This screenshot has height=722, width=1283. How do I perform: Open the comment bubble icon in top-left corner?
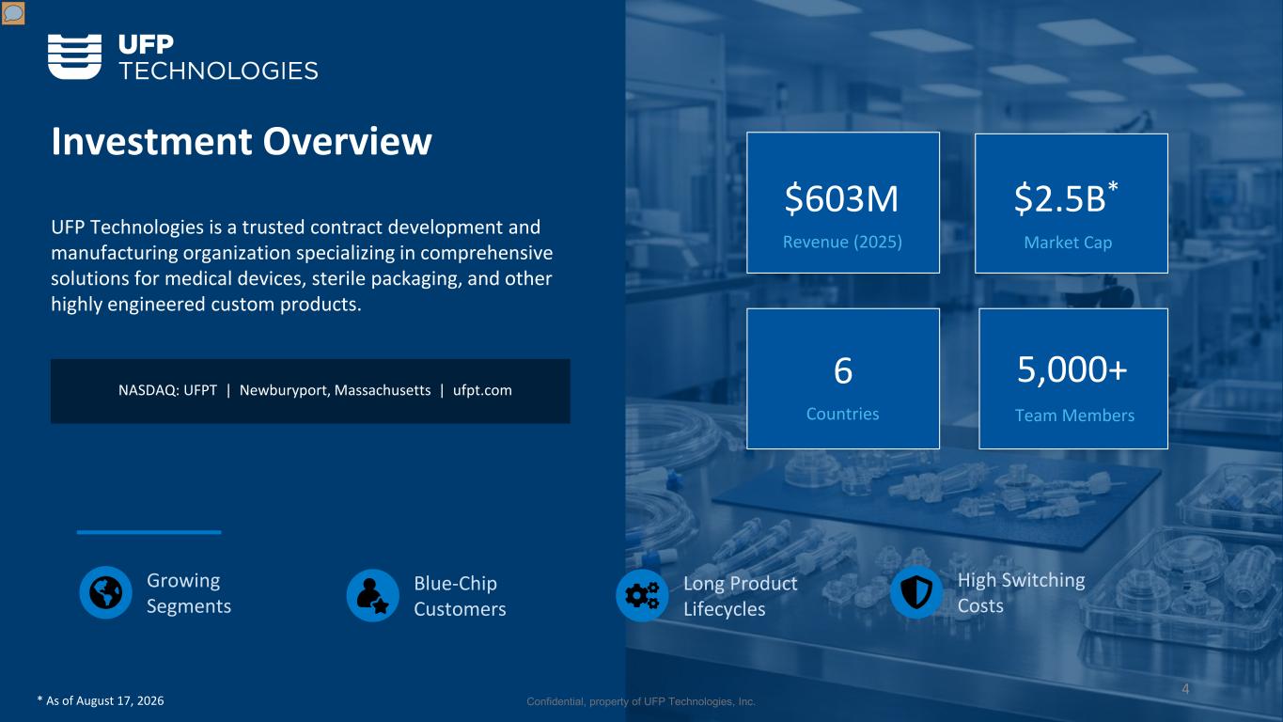13,13
